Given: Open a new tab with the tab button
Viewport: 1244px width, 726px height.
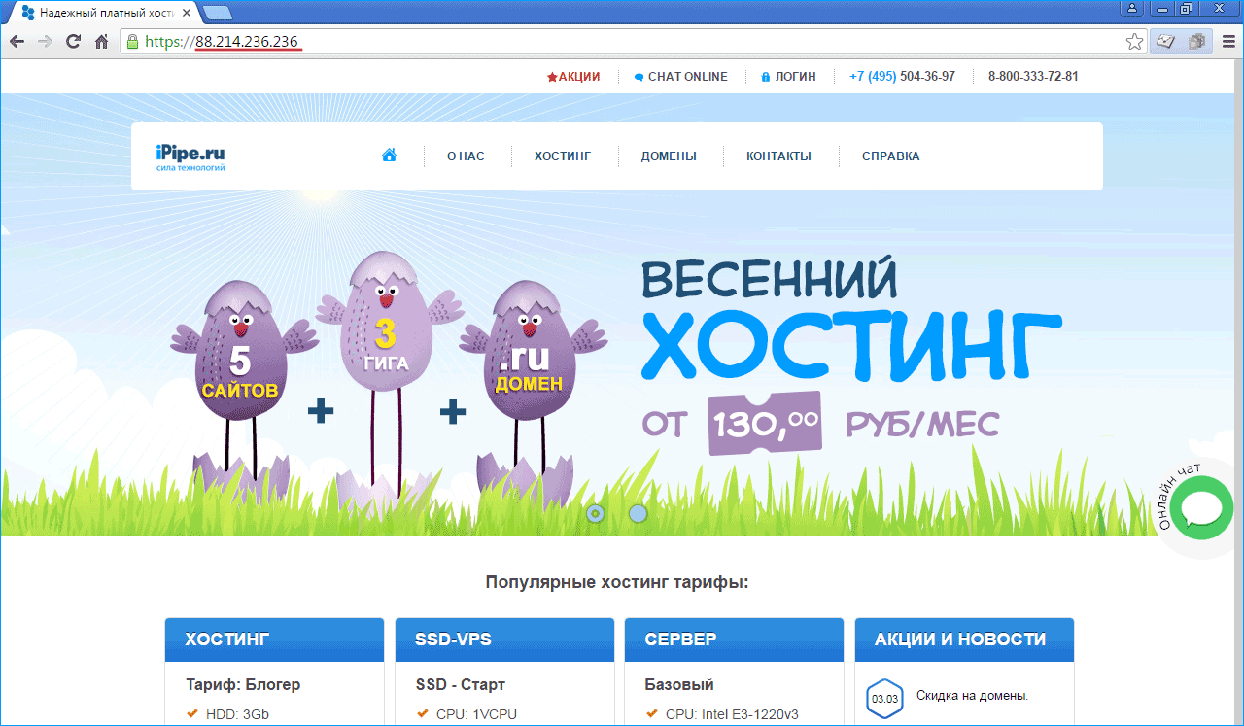Looking at the screenshot, I should 218,13.
